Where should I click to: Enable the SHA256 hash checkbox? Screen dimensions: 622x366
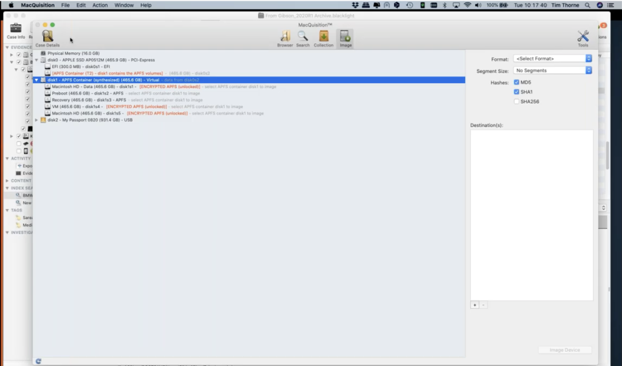(x=516, y=101)
